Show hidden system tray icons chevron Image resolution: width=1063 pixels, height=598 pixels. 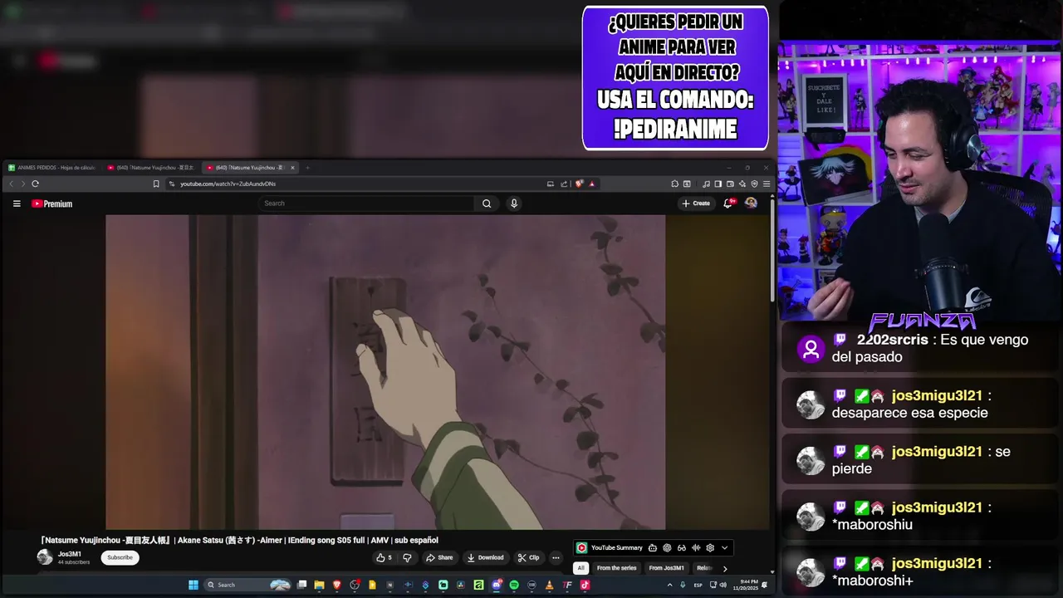tap(670, 585)
